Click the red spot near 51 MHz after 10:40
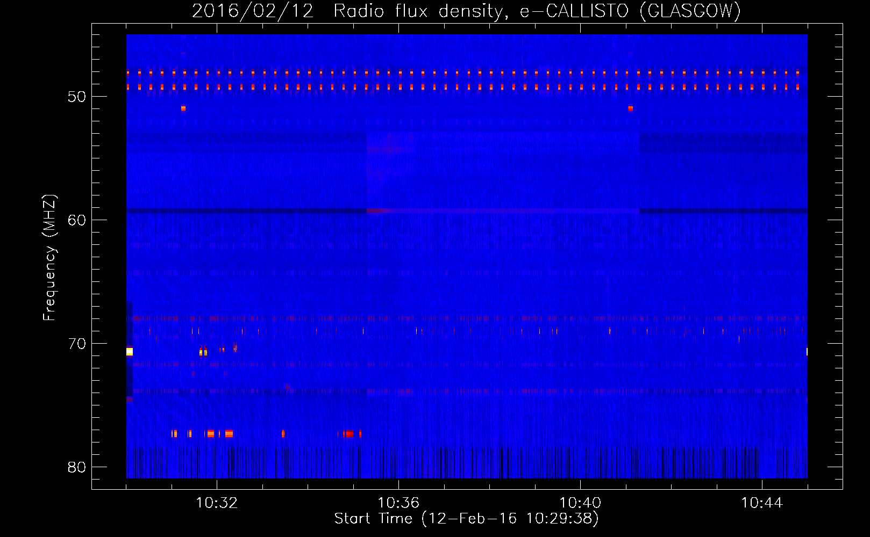This screenshot has height=537, width=870. (x=630, y=108)
